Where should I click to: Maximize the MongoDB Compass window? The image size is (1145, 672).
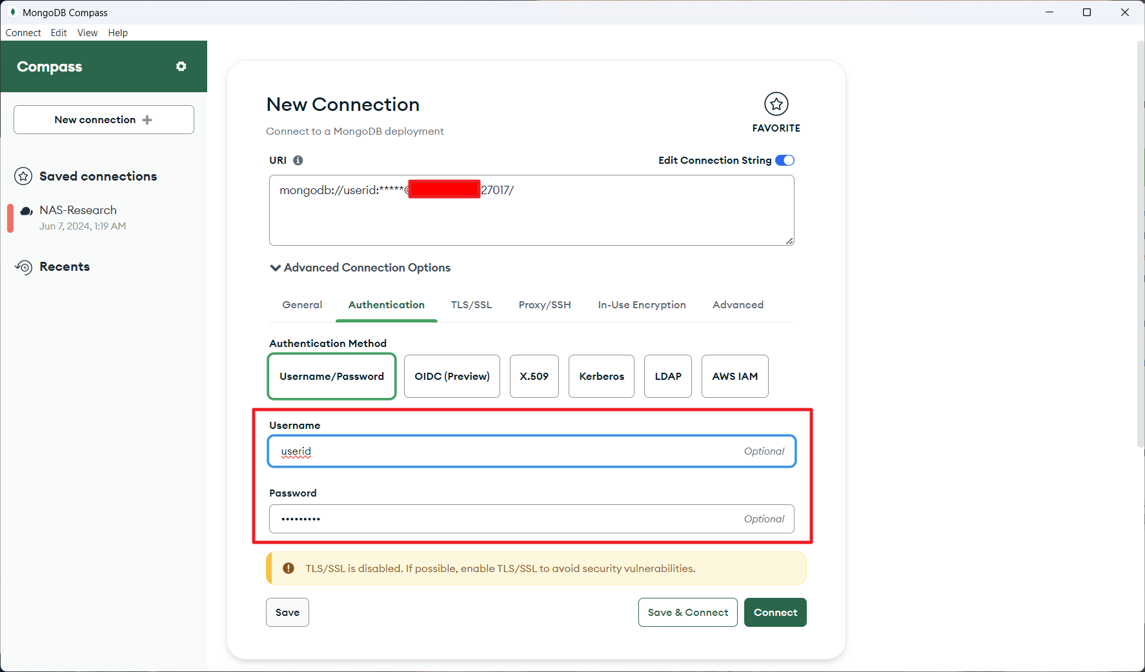(1087, 12)
